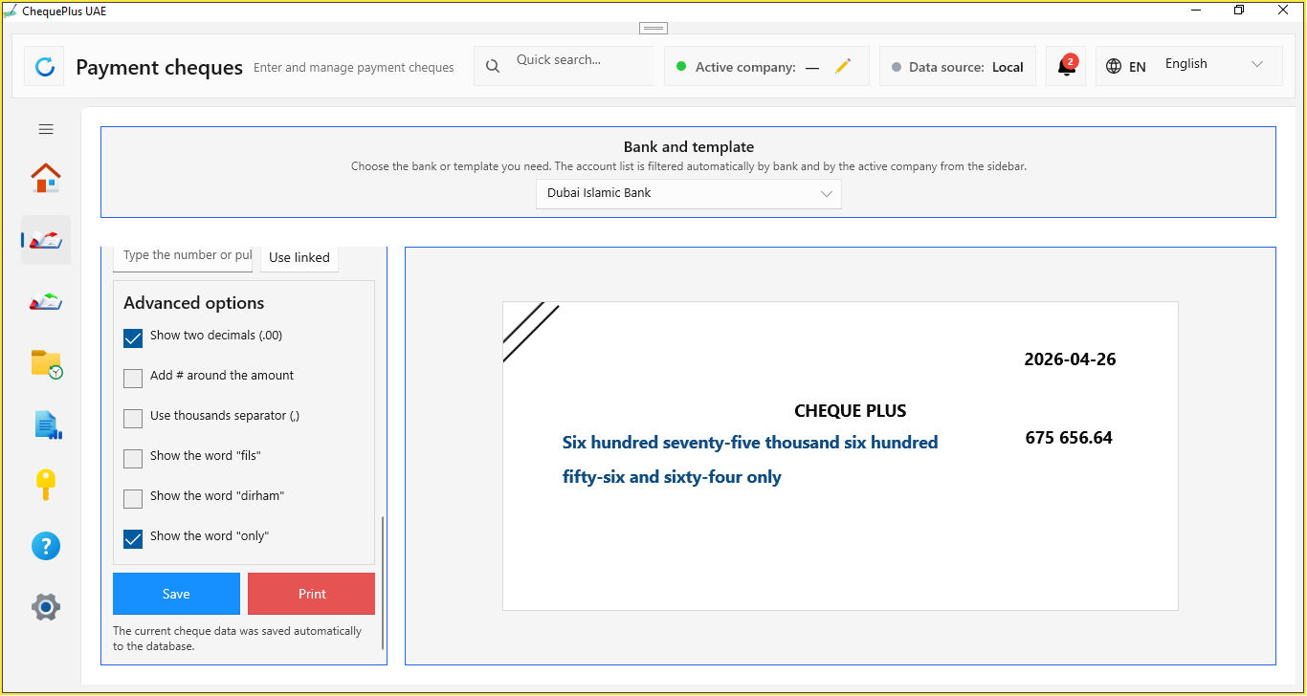1307x696 pixels.
Task: Click the red Print button
Action: tap(312, 594)
